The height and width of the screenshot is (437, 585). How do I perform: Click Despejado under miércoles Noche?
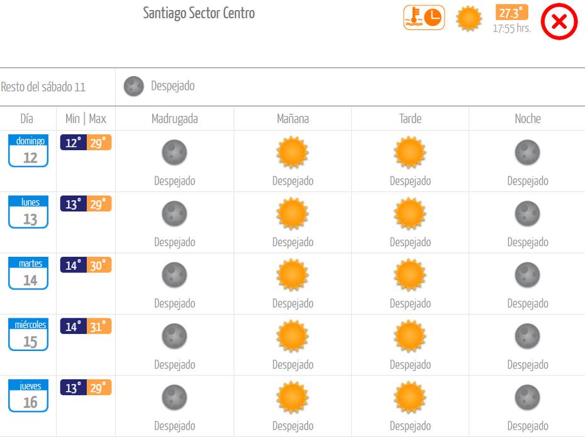point(528,365)
